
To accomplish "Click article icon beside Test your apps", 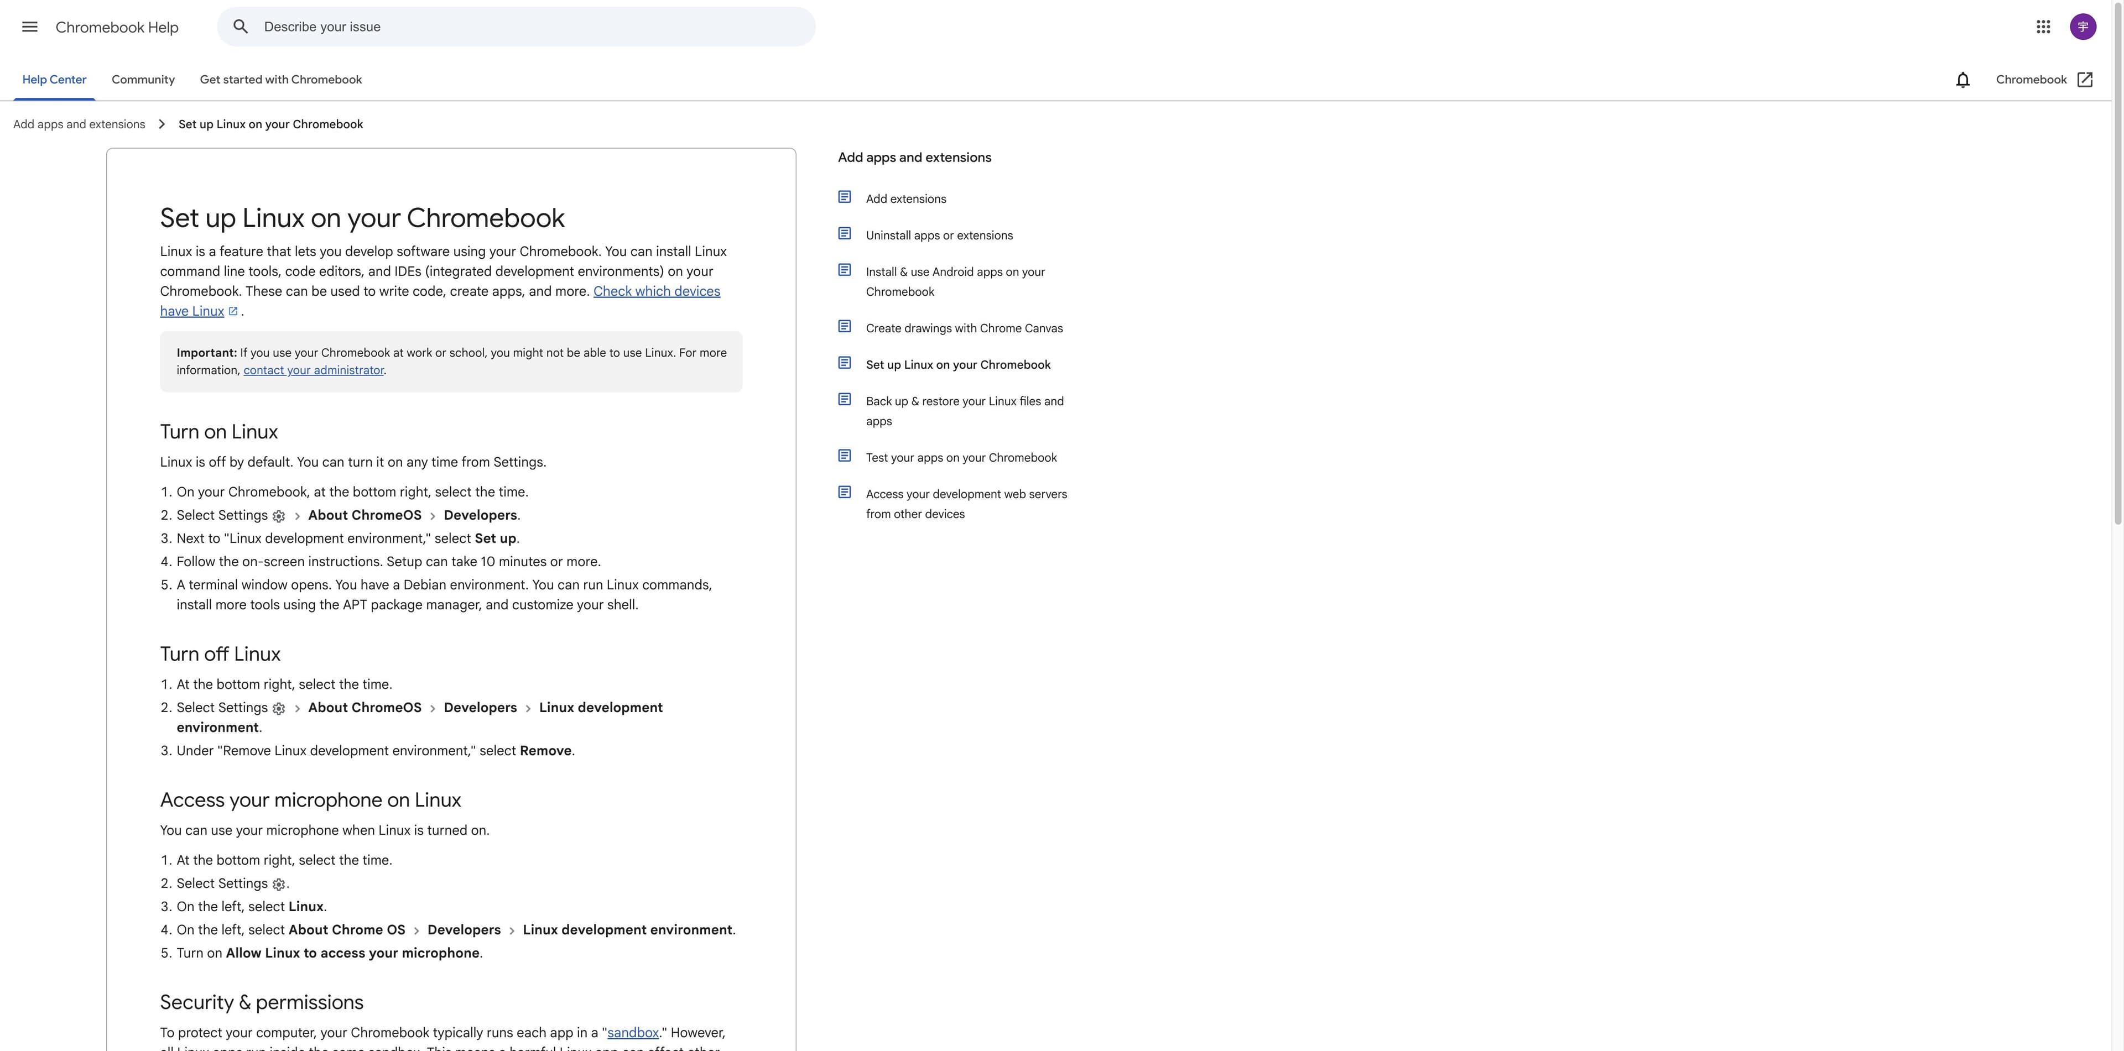I will click(x=844, y=456).
